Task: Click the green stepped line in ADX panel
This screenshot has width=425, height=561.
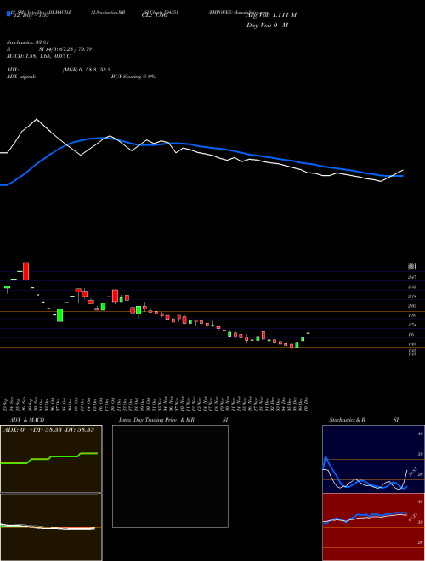Action: click(x=49, y=458)
